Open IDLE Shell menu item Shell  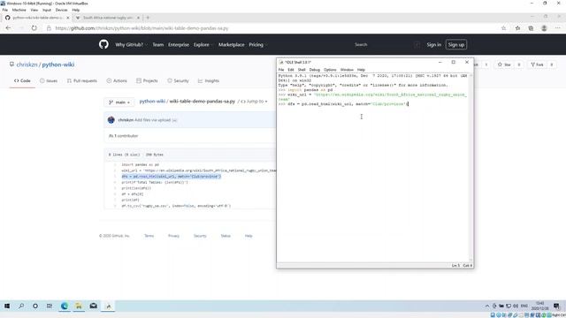pyautogui.click(x=302, y=70)
